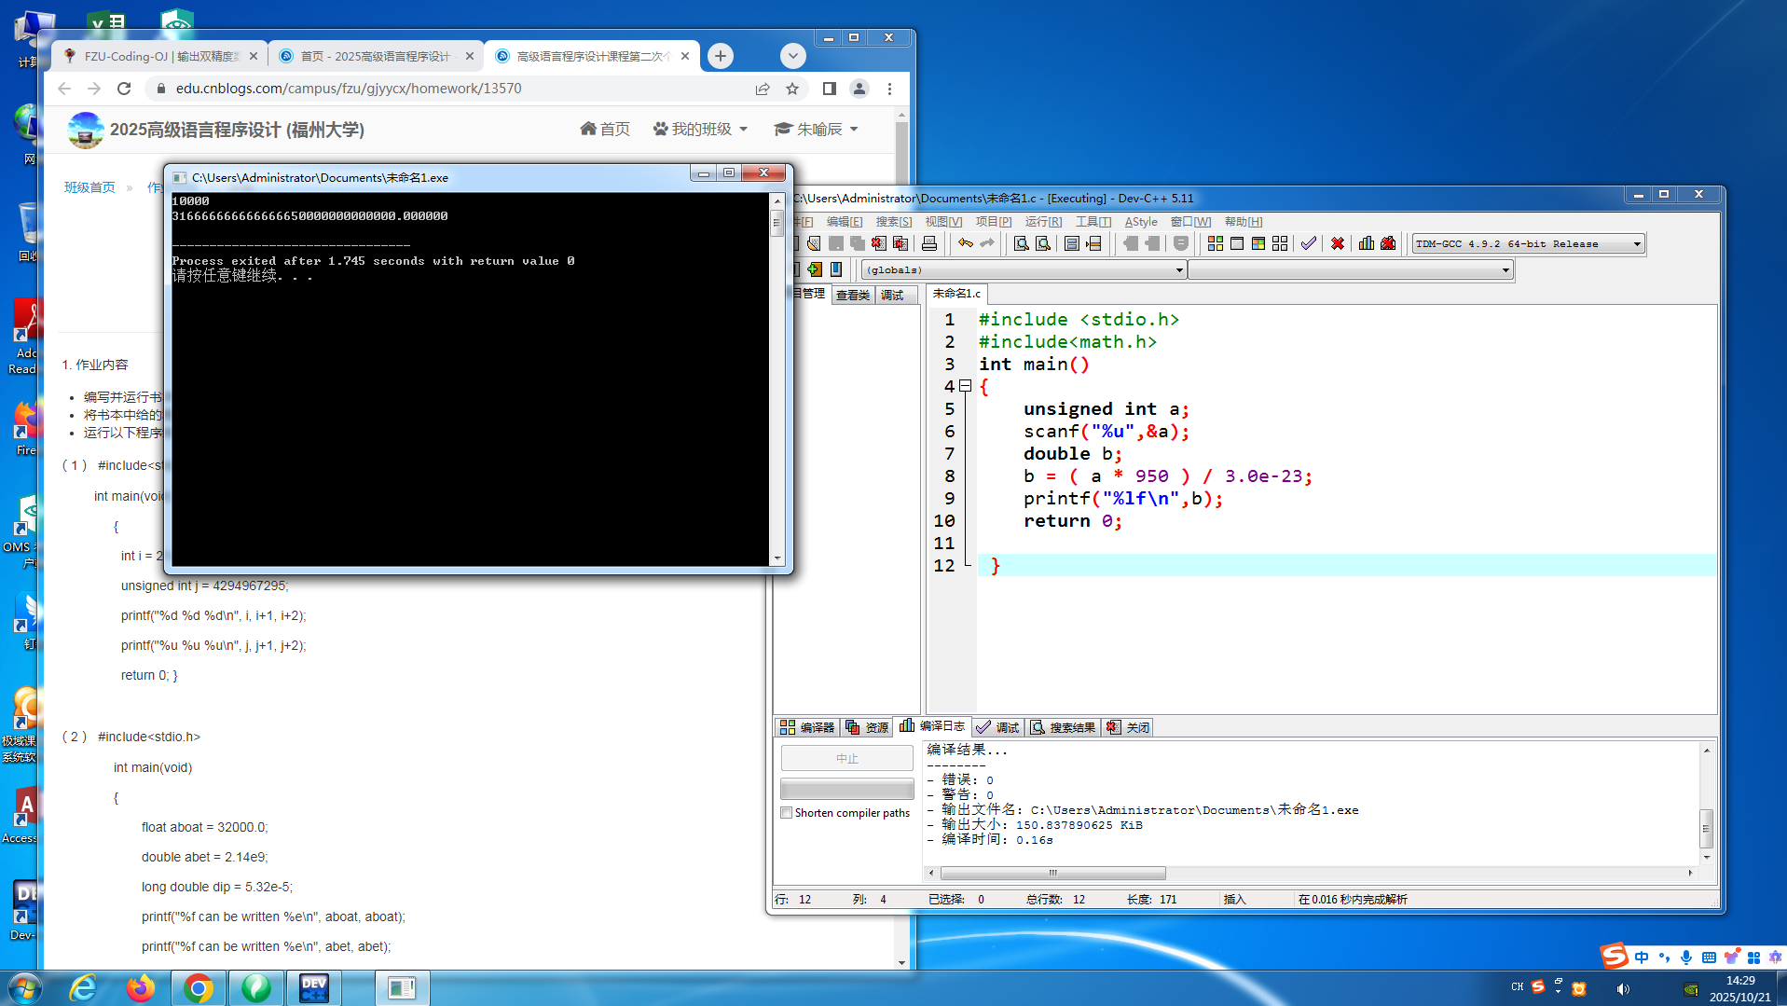Click the profile analysis bar chart icon
1787x1006 pixels.
(x=1366, y=243)
